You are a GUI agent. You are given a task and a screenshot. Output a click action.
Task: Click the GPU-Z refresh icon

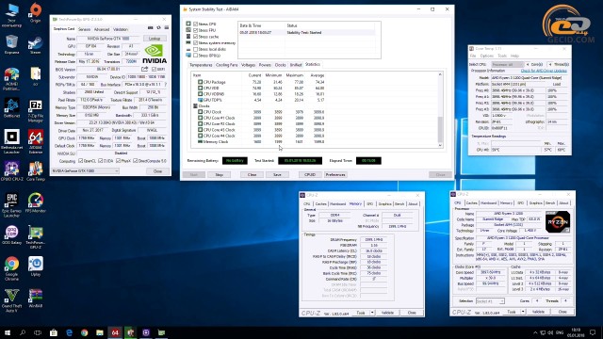point(158,28)
